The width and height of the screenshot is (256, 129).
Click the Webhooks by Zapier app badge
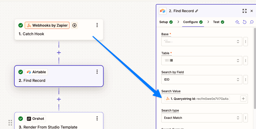47,25
